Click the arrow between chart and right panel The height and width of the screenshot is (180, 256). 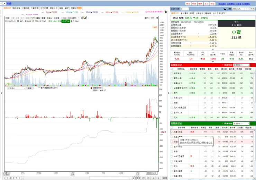(x=169, y=93)
